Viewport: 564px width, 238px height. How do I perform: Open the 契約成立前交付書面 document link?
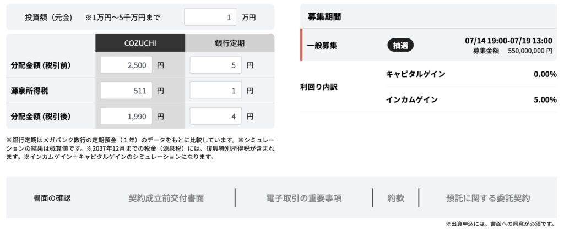click(166, 198)
